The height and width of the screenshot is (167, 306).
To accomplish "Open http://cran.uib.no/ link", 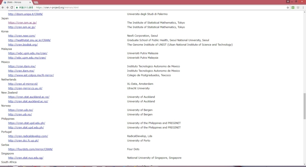I will tap(20, 114).
